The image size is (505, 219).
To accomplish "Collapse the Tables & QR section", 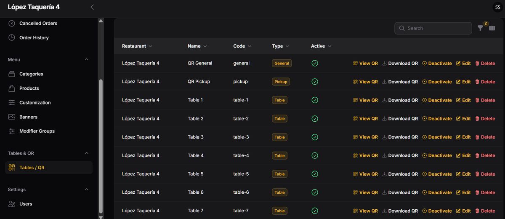I will [87, 153].
